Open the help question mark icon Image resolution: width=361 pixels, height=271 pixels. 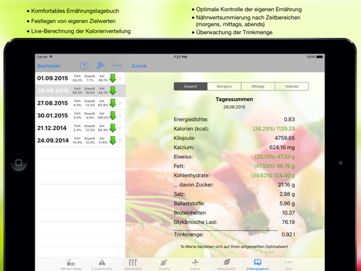click(84, 65)
